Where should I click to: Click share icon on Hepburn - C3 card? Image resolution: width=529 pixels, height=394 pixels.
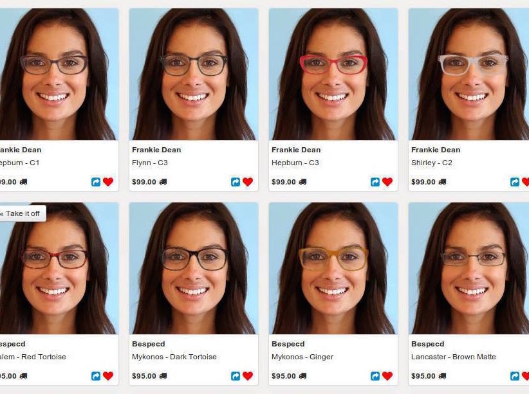coord(375,182)
